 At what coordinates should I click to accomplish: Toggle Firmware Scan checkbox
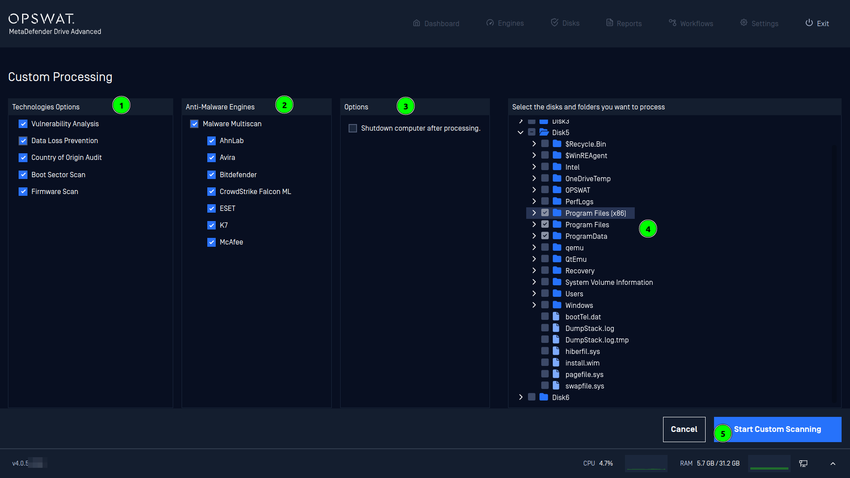[x=23, y=192]
